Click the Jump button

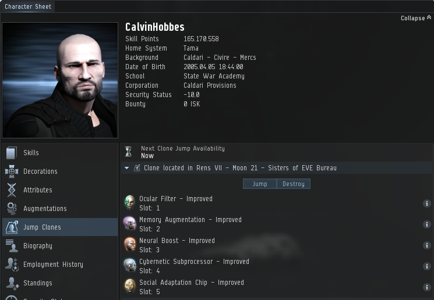click(x=260, y=184)
